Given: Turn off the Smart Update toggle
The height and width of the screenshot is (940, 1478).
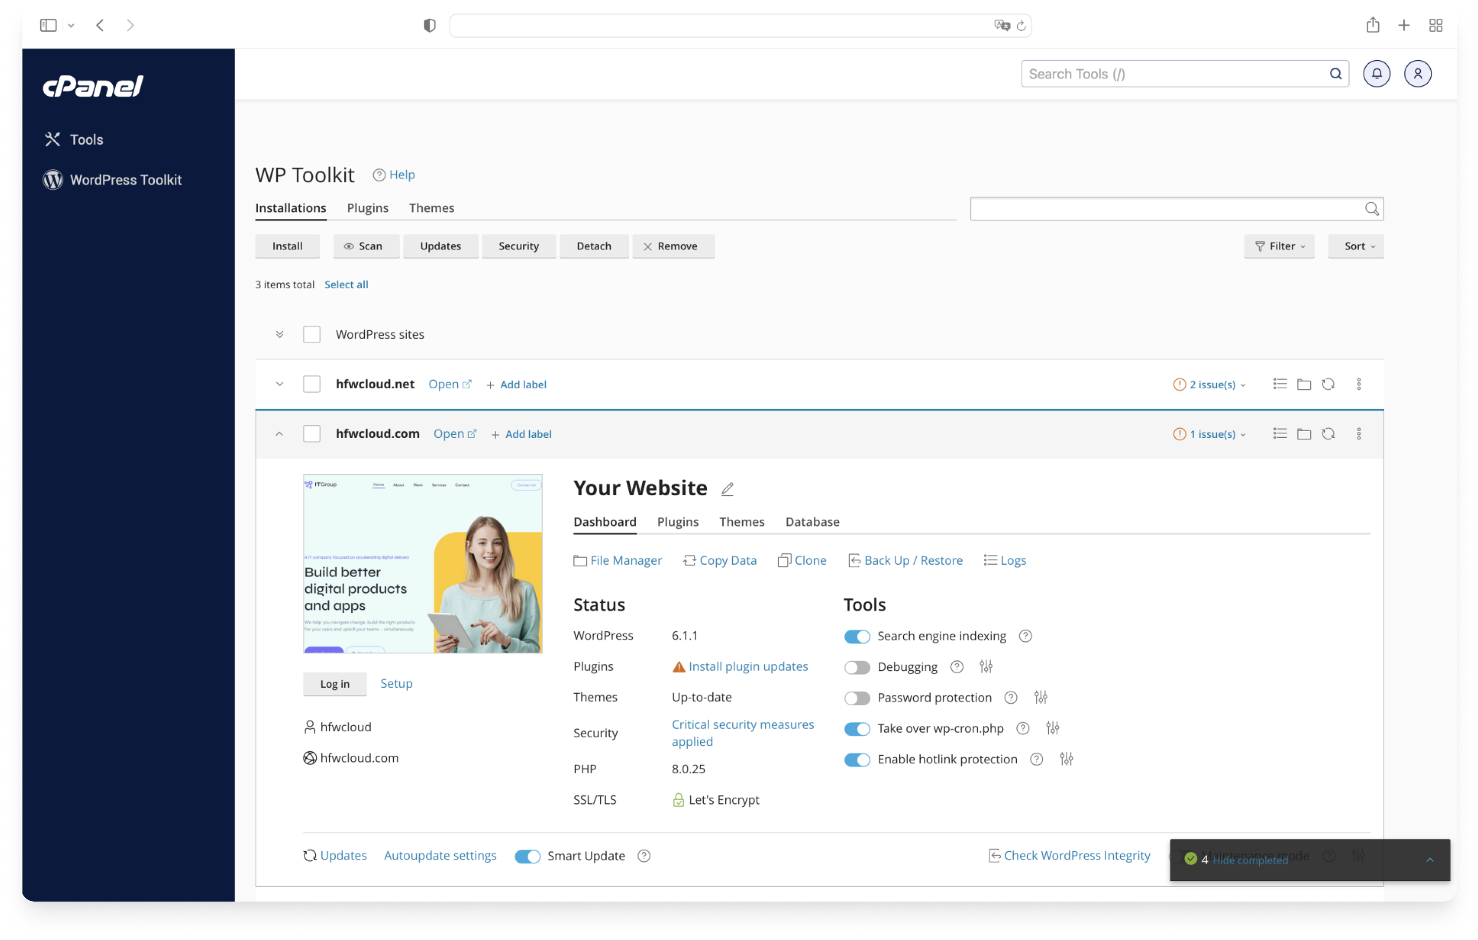Looking at the screenshot, I should pyautogui.click(x=527, y=855).
